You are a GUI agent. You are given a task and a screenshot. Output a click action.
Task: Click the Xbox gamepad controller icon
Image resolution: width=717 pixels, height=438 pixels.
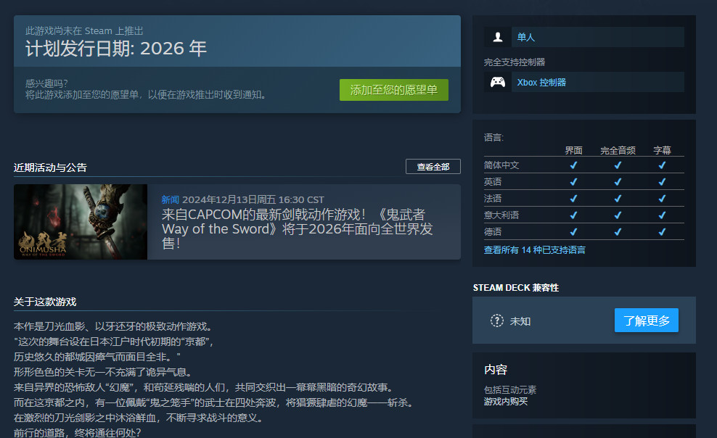coord(496,81)
